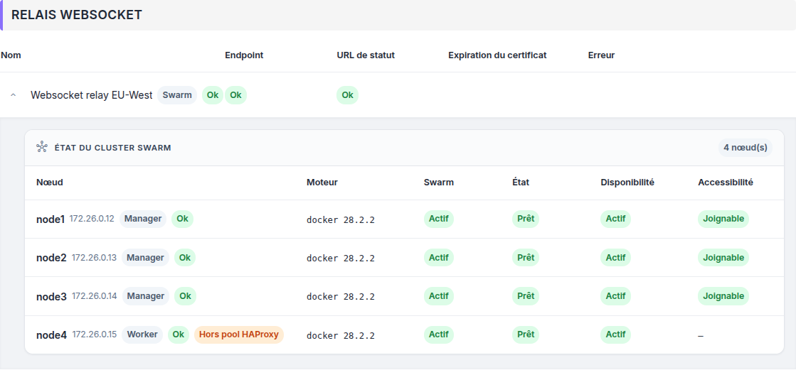Click the Joignable badge for node2
The image size is (796, 370).
[x=723, y=258]
